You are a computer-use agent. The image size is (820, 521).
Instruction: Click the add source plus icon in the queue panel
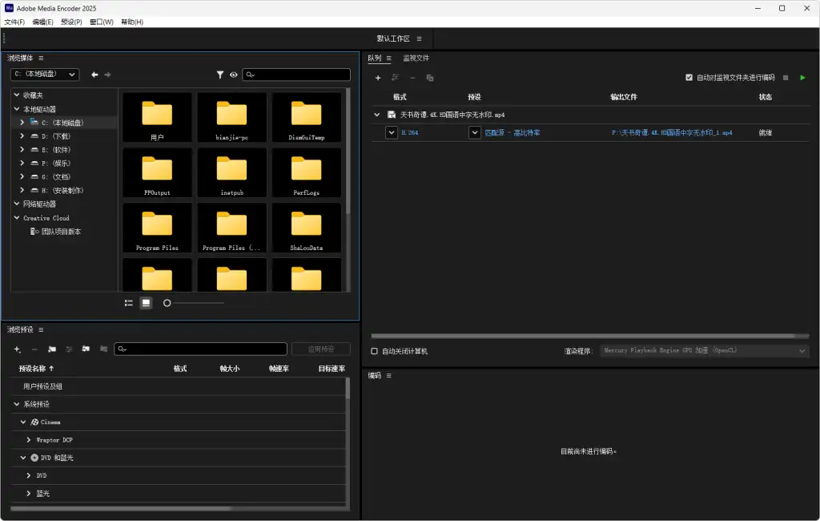[x=378, y=78]
